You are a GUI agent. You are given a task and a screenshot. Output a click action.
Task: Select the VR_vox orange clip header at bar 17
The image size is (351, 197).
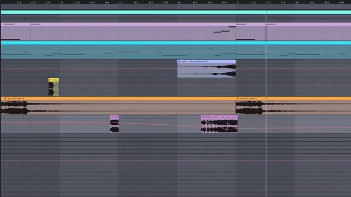293,99
